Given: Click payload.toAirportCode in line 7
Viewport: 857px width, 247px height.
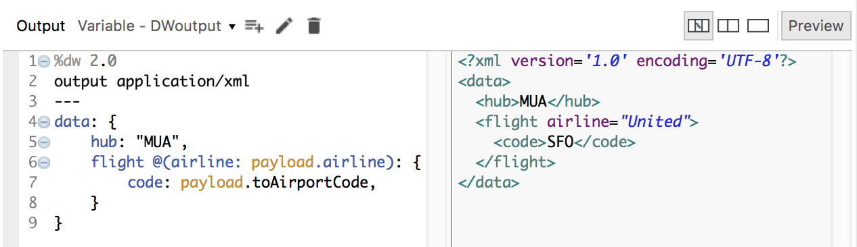Looking at the screenshot, I should point(278,183).
